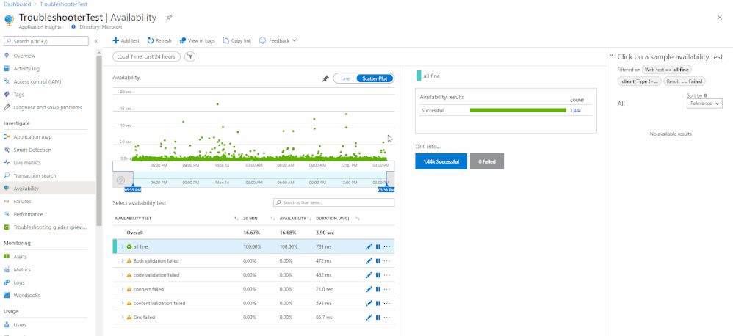Click the Dashboard breadcrumb link
The width and height of the screenshot is (733, 336).
click(x=17, y=4)
